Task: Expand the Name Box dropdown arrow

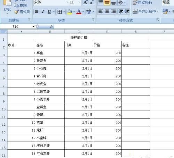Action: pos(33,27)
